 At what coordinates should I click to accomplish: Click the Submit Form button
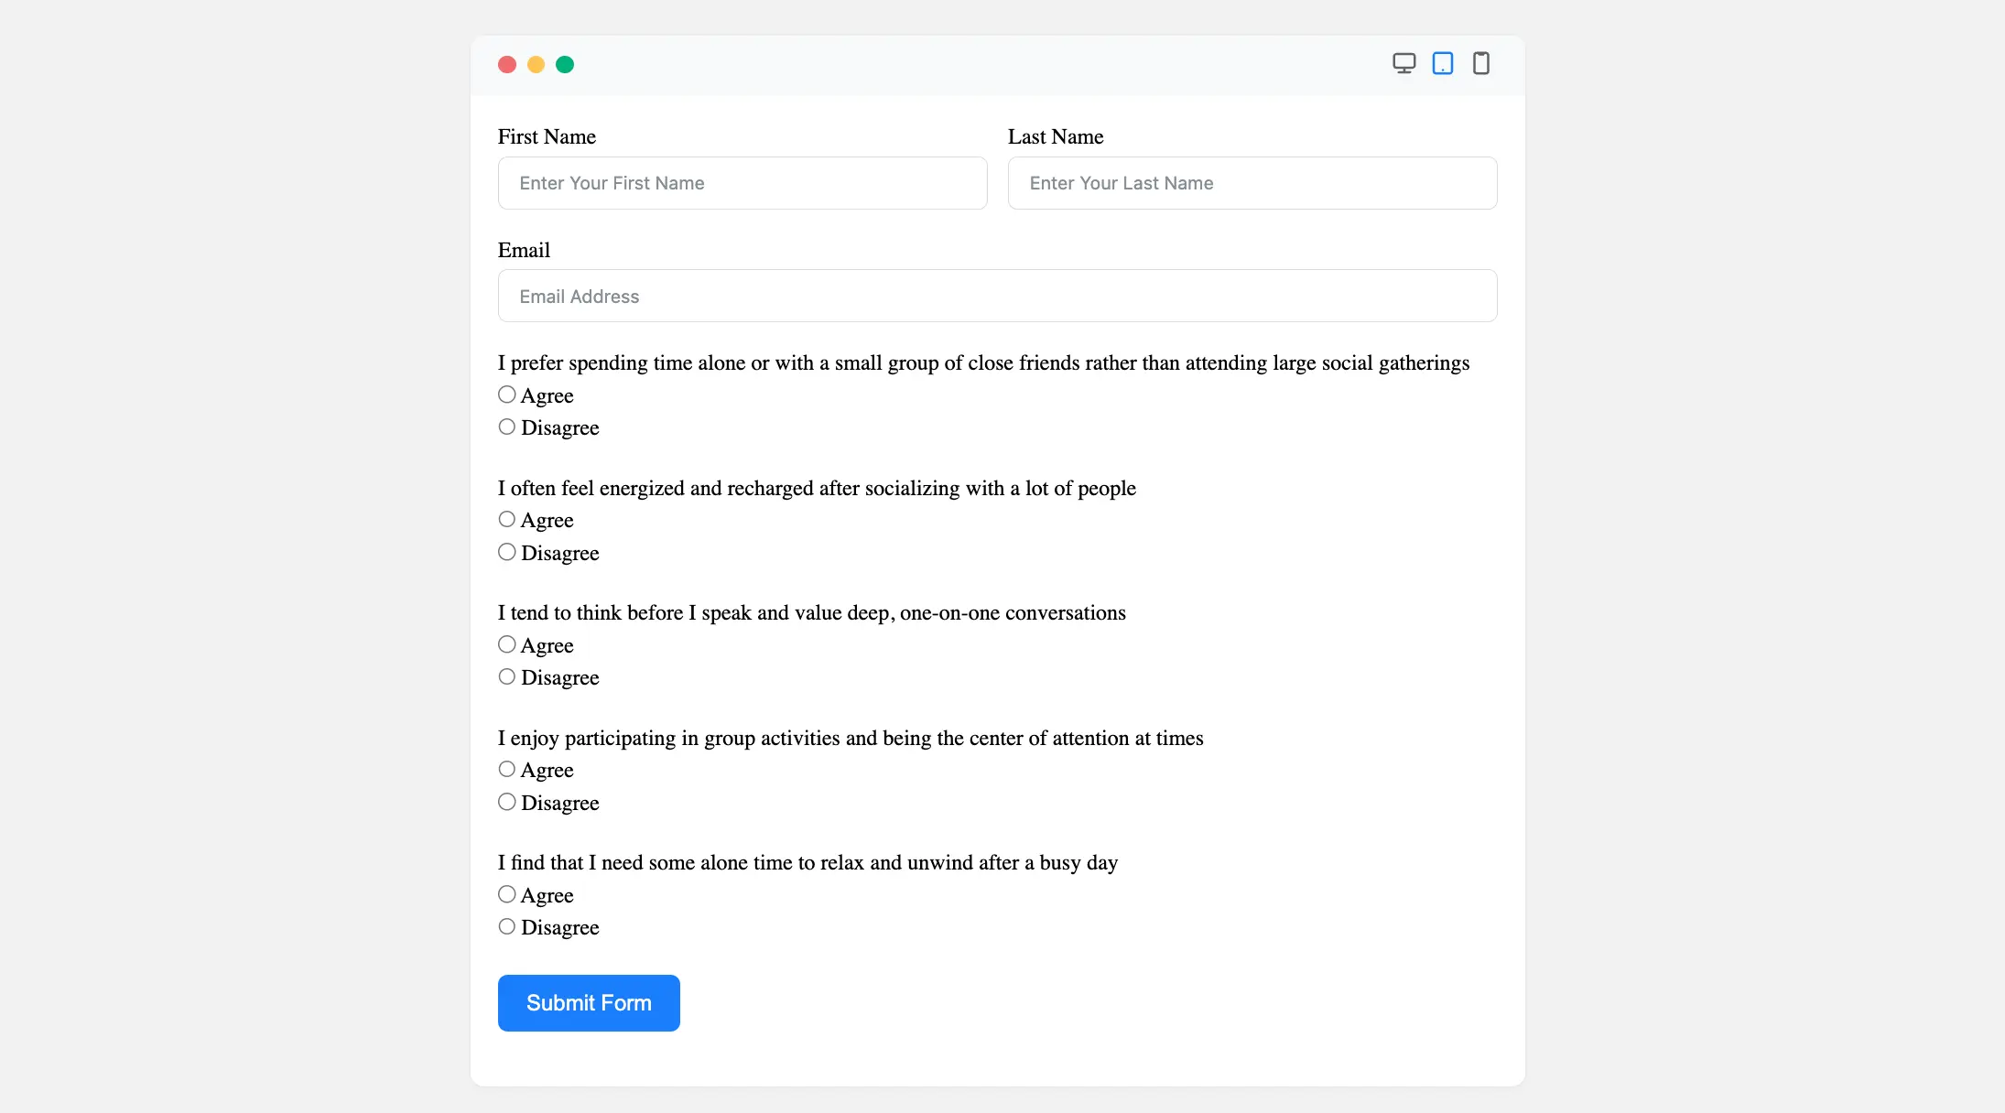589,1003
